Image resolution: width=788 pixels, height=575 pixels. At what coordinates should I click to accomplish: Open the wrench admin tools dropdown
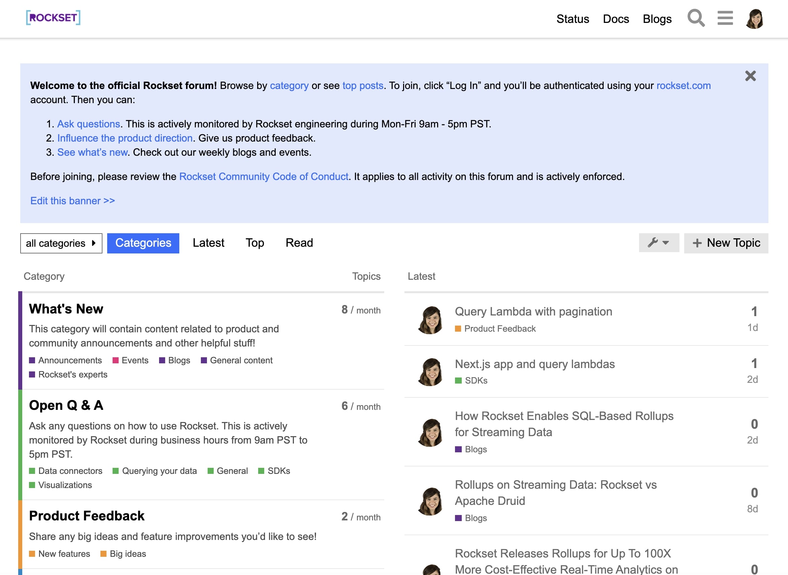[659, 243]
